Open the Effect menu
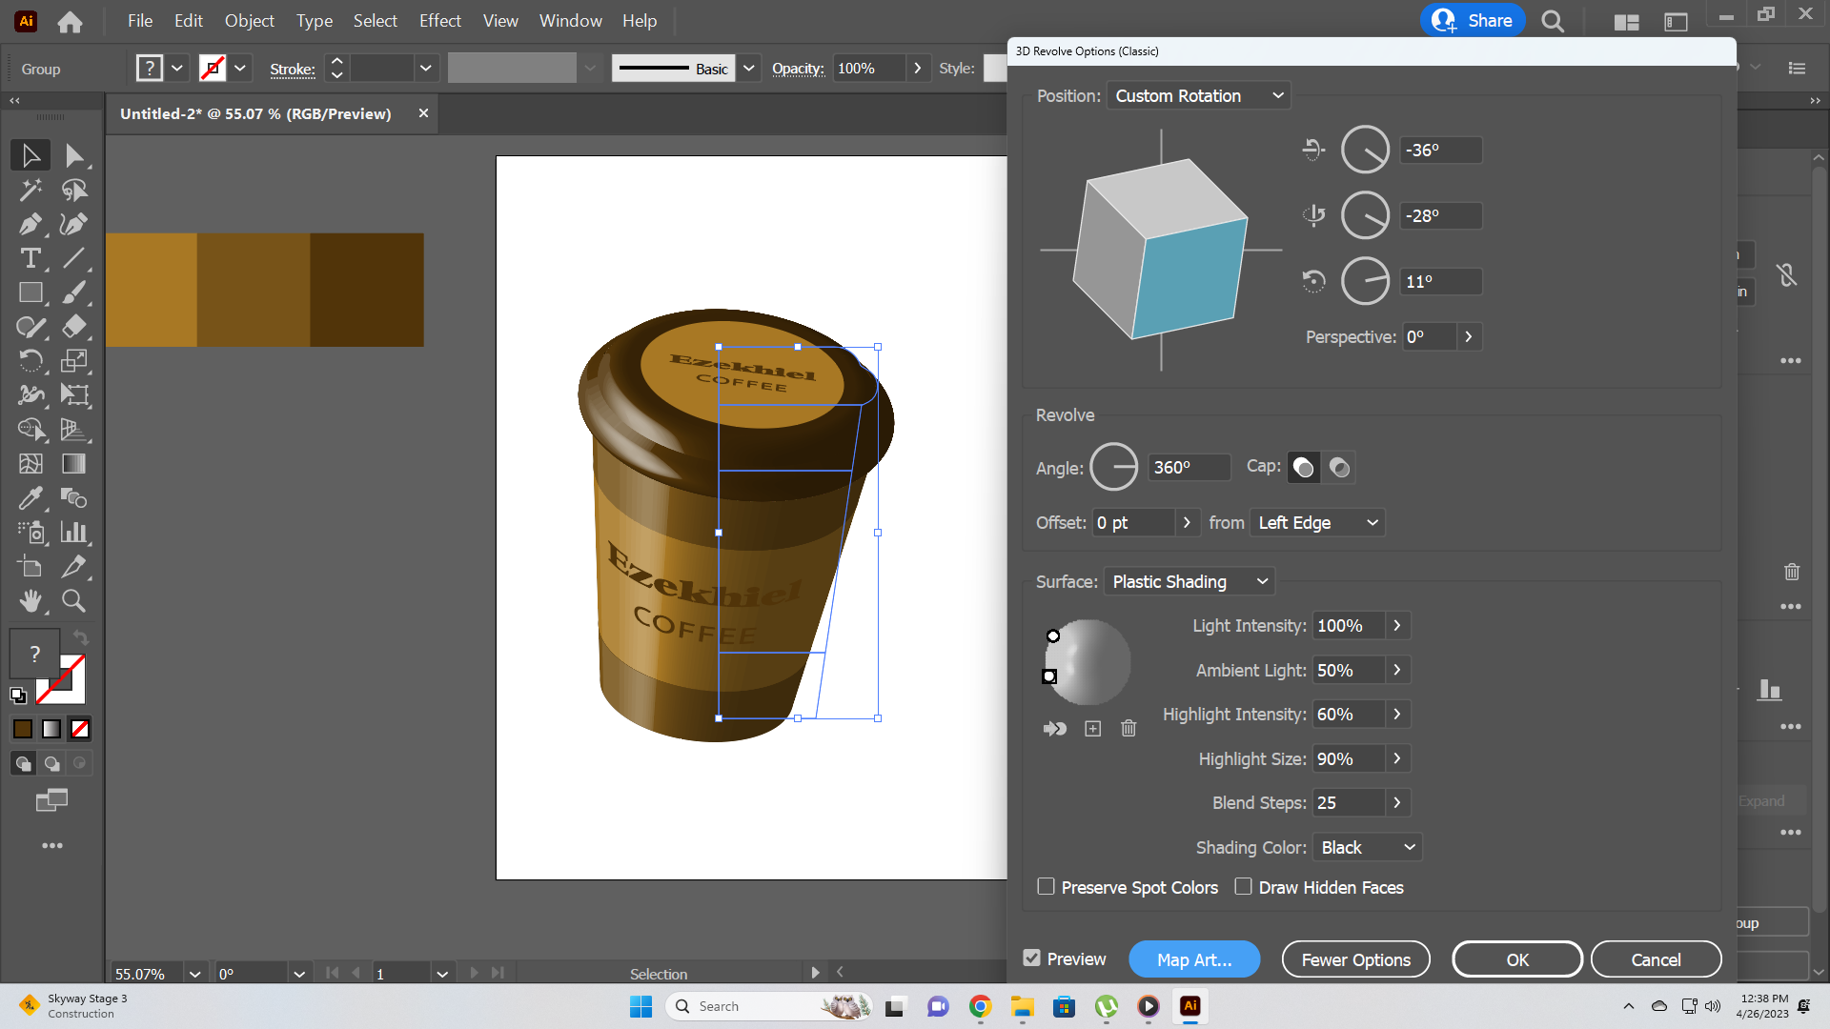The width and height of the screenshot is (1830, 1029). pyautogui.click(x=439, y=21)
